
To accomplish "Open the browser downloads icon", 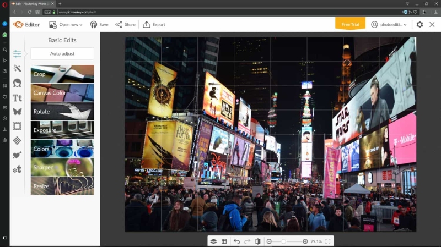I will click(435, 12).
